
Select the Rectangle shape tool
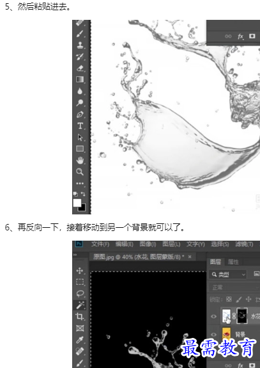pyautogui.click(x=80, y=148)
